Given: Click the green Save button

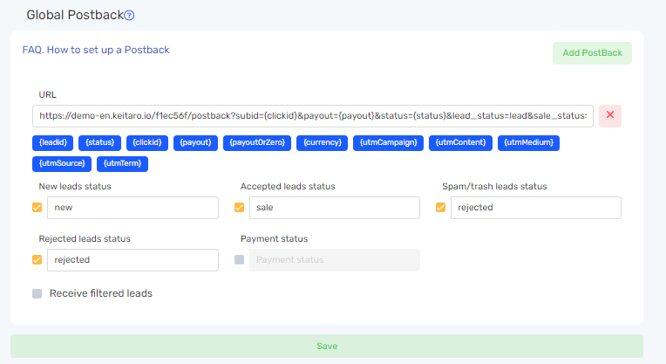Looking at the screenshot, I should tap(327, 347).
